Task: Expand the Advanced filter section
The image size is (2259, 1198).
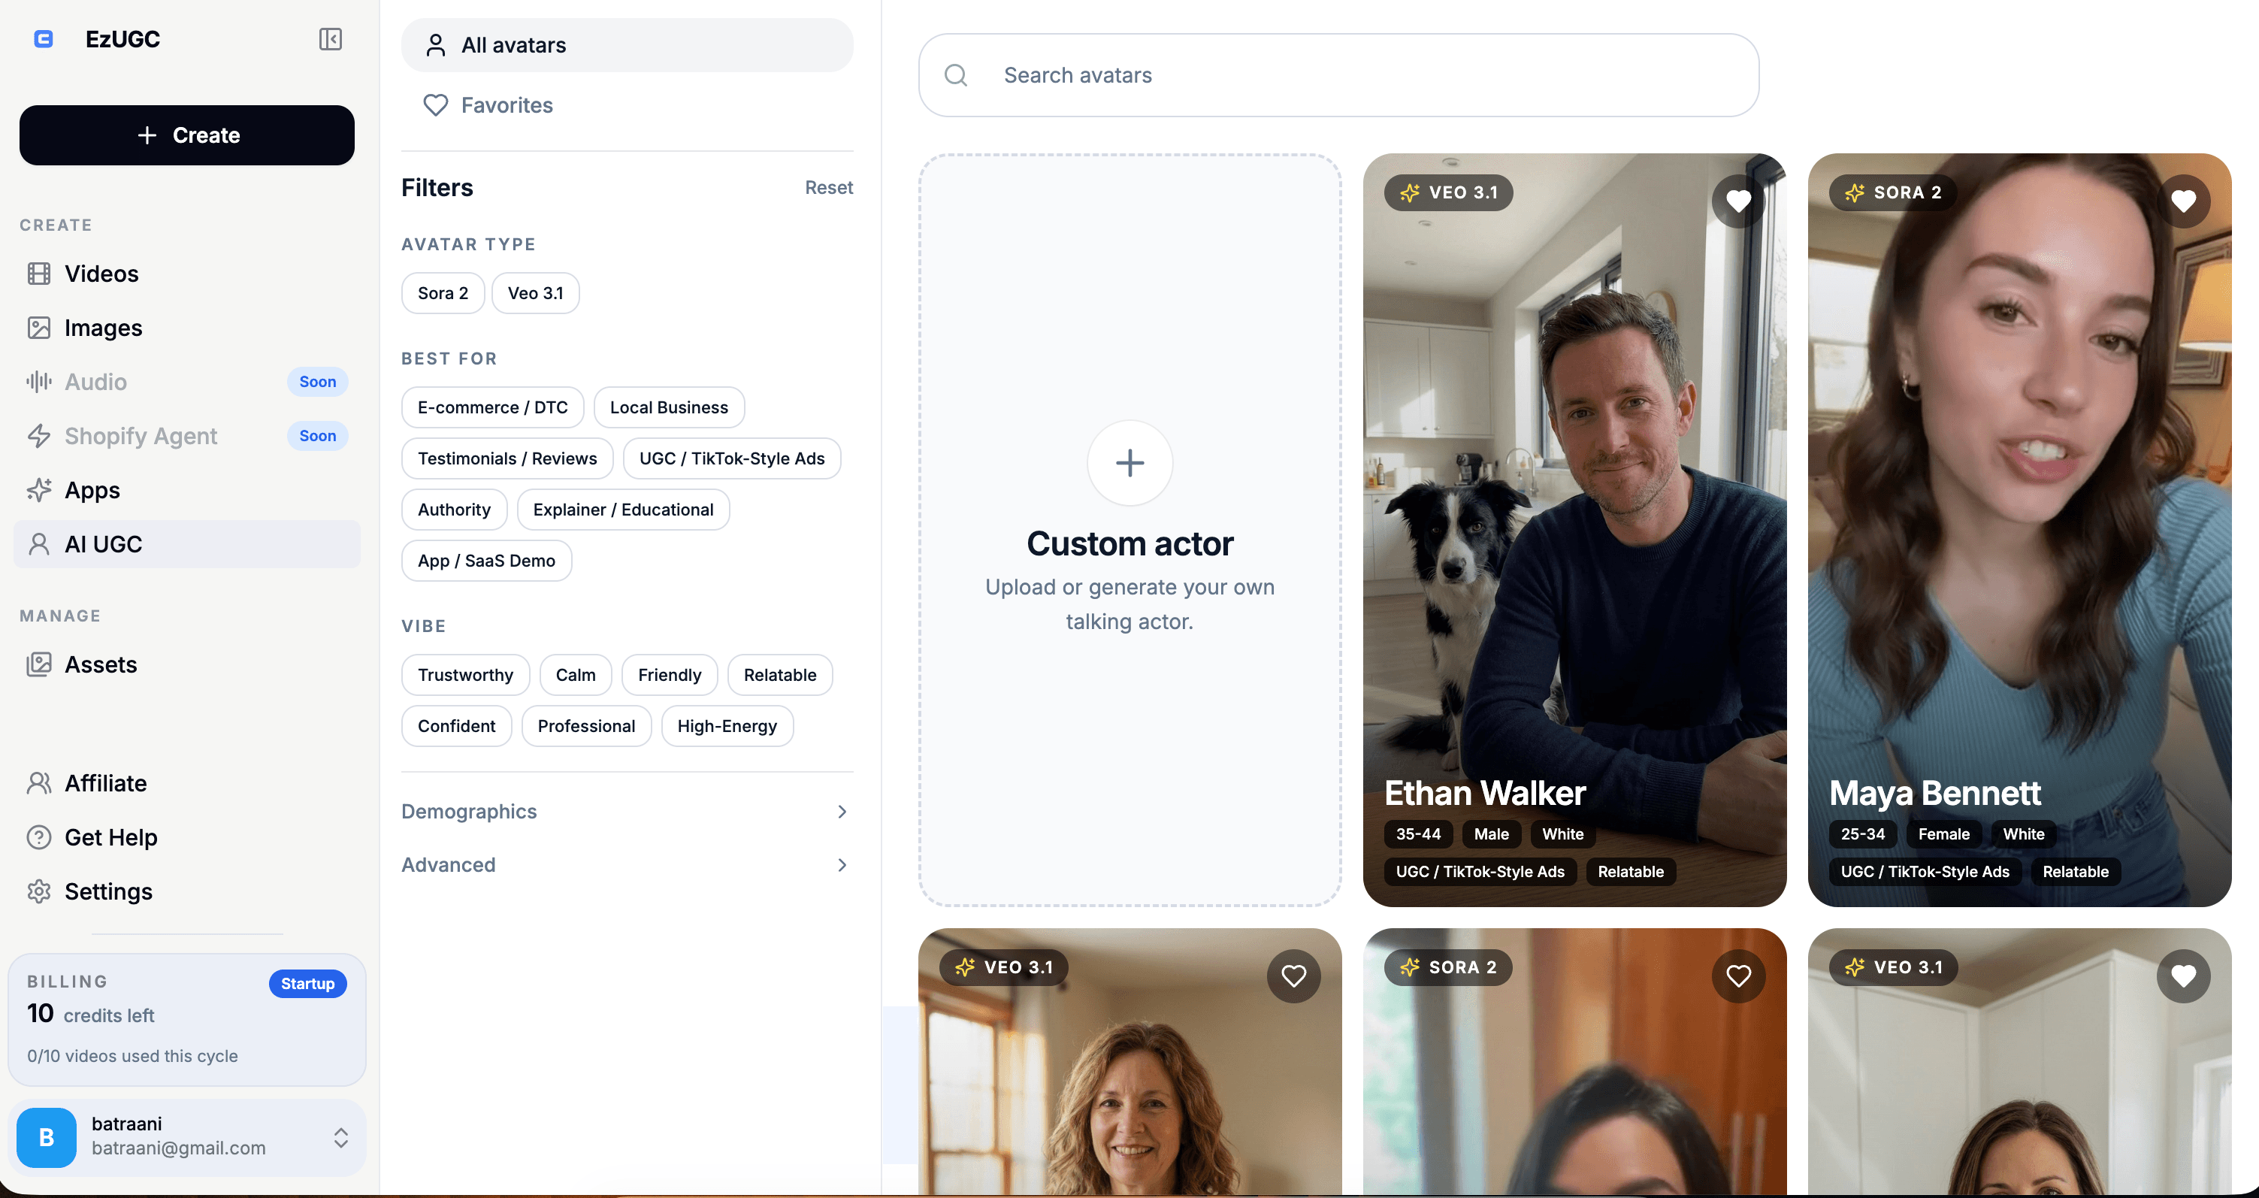Action: pyautogui.click(x=626, y=865)
